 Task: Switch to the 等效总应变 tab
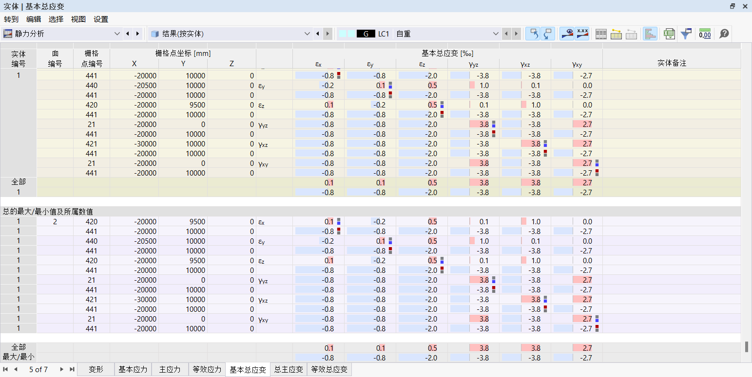pyautogui.click(x=329, y=369)
